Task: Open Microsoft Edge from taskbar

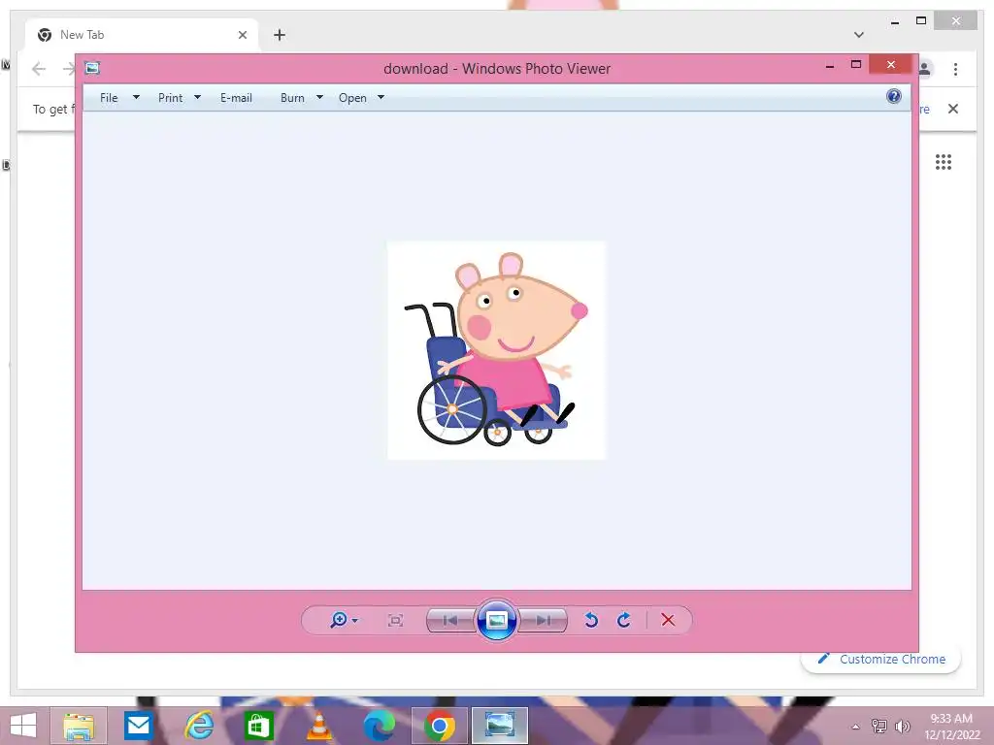Action: [x=380, y=726]
